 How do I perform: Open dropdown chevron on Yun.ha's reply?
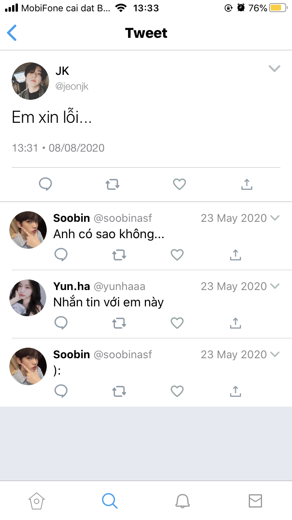click(275, 286)
